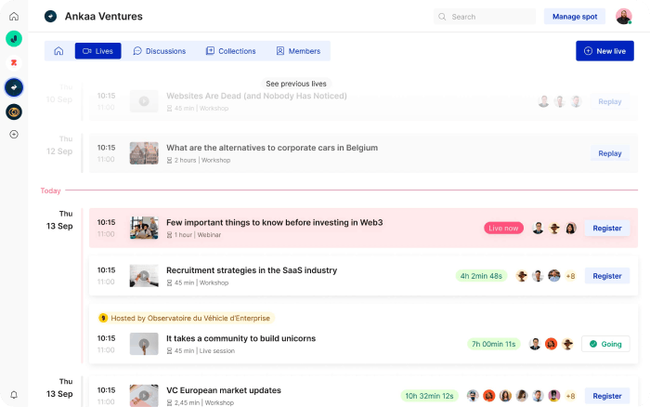Open the corporate cars in Belgium thumbnail

coord(144,153)
